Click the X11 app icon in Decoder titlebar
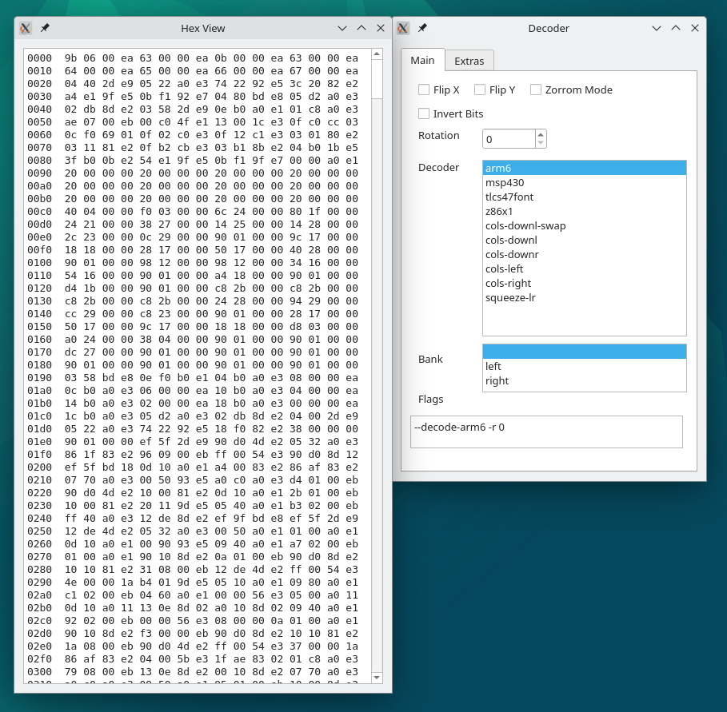Viewport: 727px width, 712px height. click(x=403, y=28)
